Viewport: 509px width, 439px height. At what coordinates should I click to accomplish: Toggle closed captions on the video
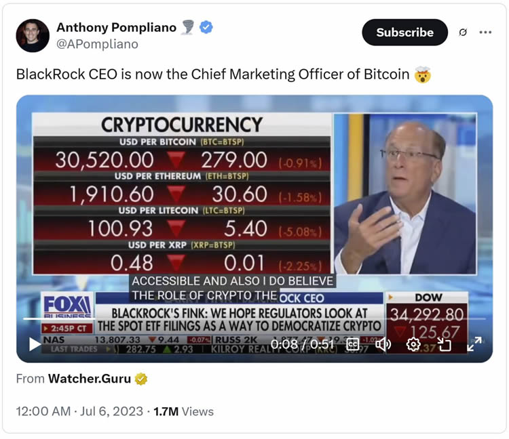[353, 344]
